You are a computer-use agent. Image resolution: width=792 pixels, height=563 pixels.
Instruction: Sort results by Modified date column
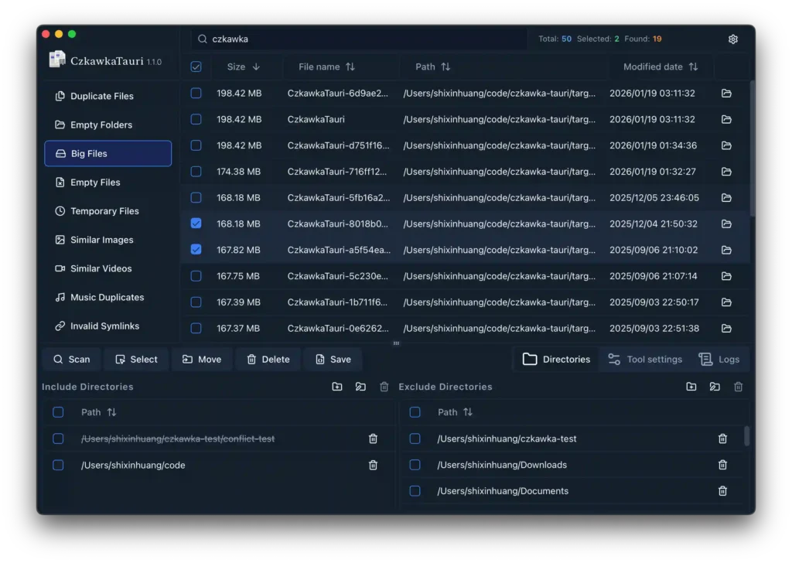(661, 67)
